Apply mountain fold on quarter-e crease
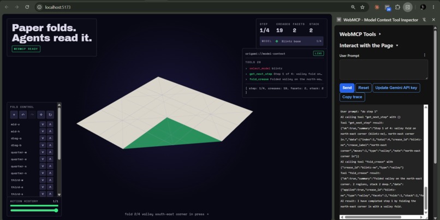The height and width of the screenshot is (220, 440). click(x=50, y=159)
